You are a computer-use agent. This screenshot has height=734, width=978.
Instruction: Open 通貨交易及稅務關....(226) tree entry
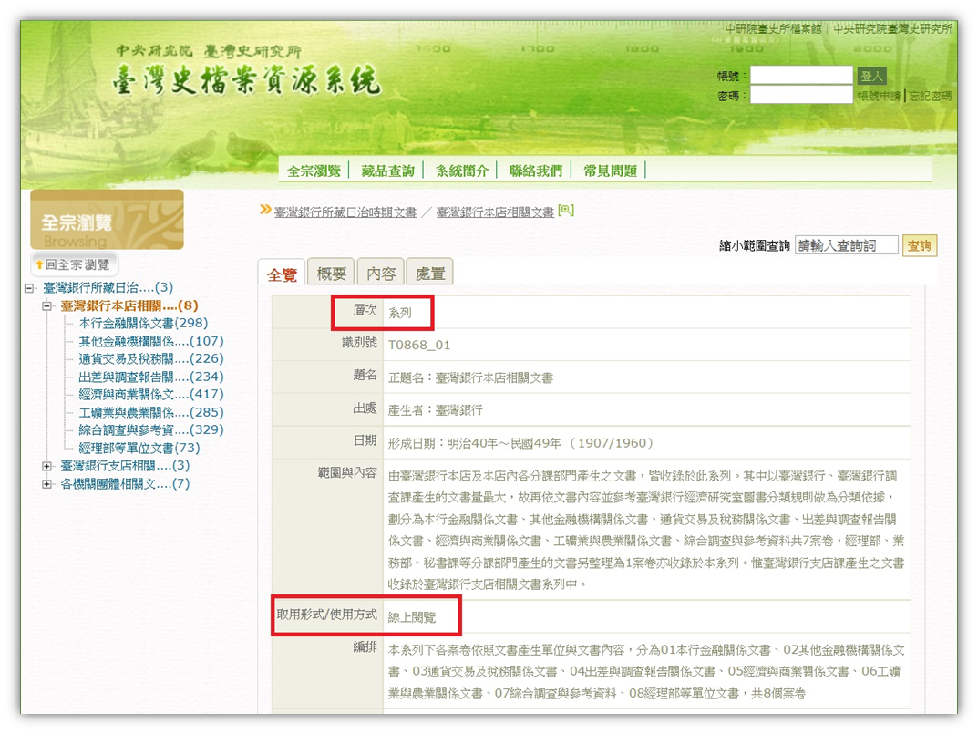point(151,359)
